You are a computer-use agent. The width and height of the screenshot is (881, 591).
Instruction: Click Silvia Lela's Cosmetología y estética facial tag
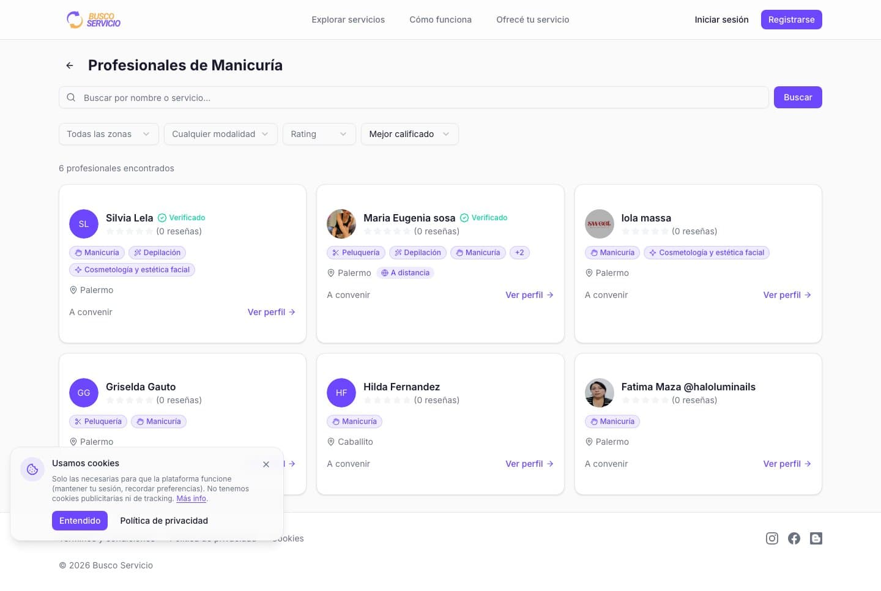click(132, 270)
